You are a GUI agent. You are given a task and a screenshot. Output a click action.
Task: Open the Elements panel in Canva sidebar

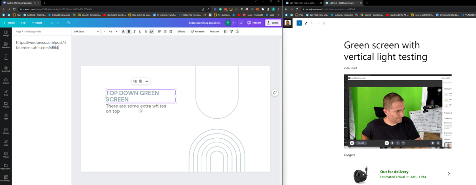pos(6,45)
